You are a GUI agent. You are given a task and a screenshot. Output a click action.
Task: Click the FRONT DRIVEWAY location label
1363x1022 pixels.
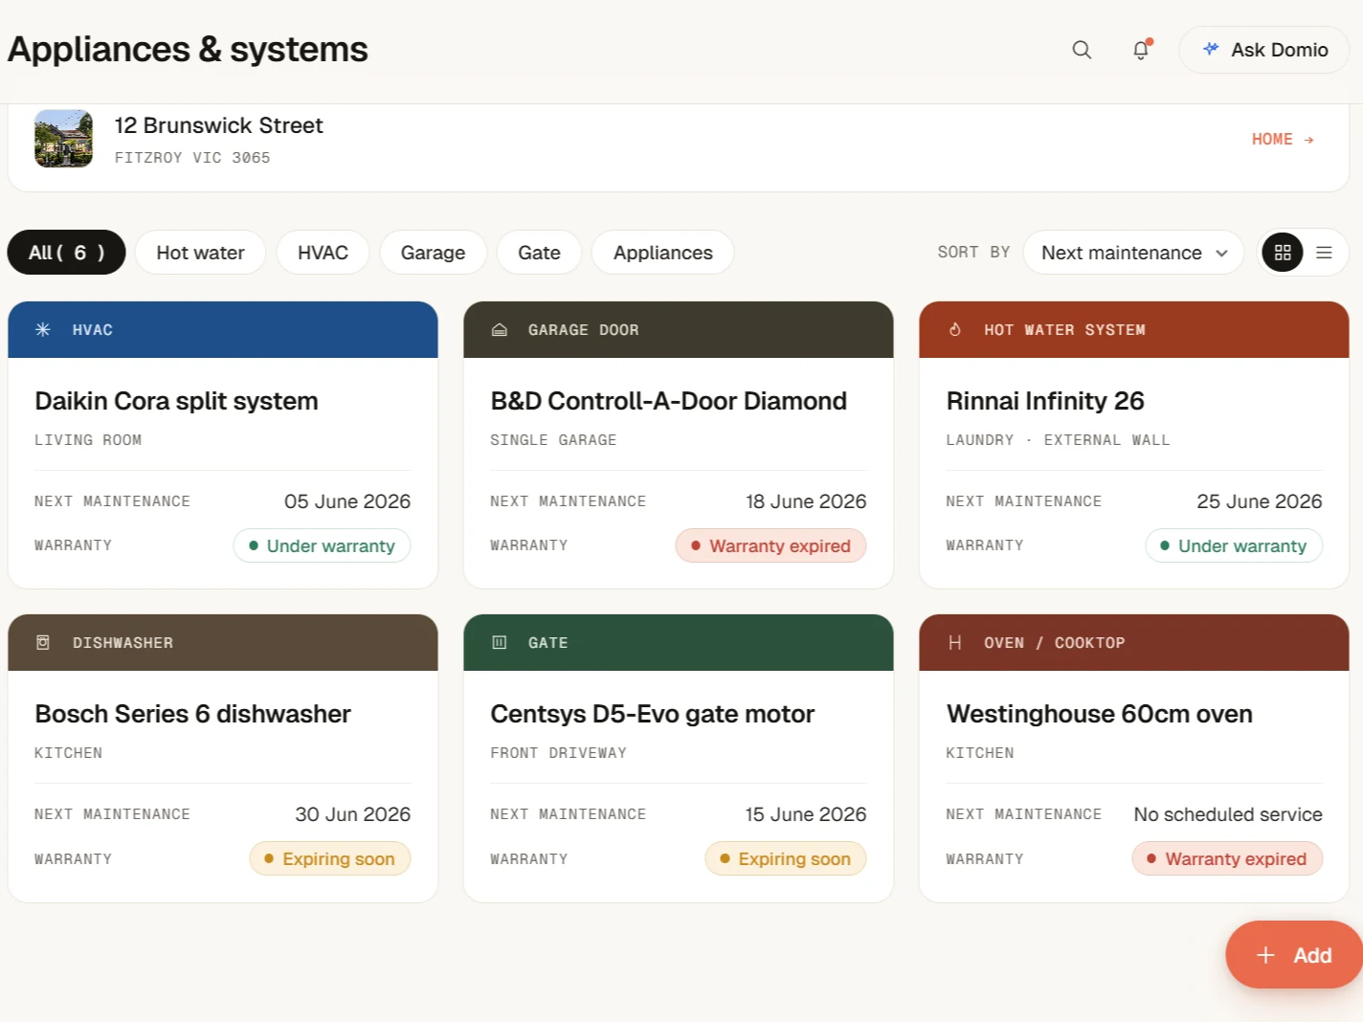pos(558,753)
